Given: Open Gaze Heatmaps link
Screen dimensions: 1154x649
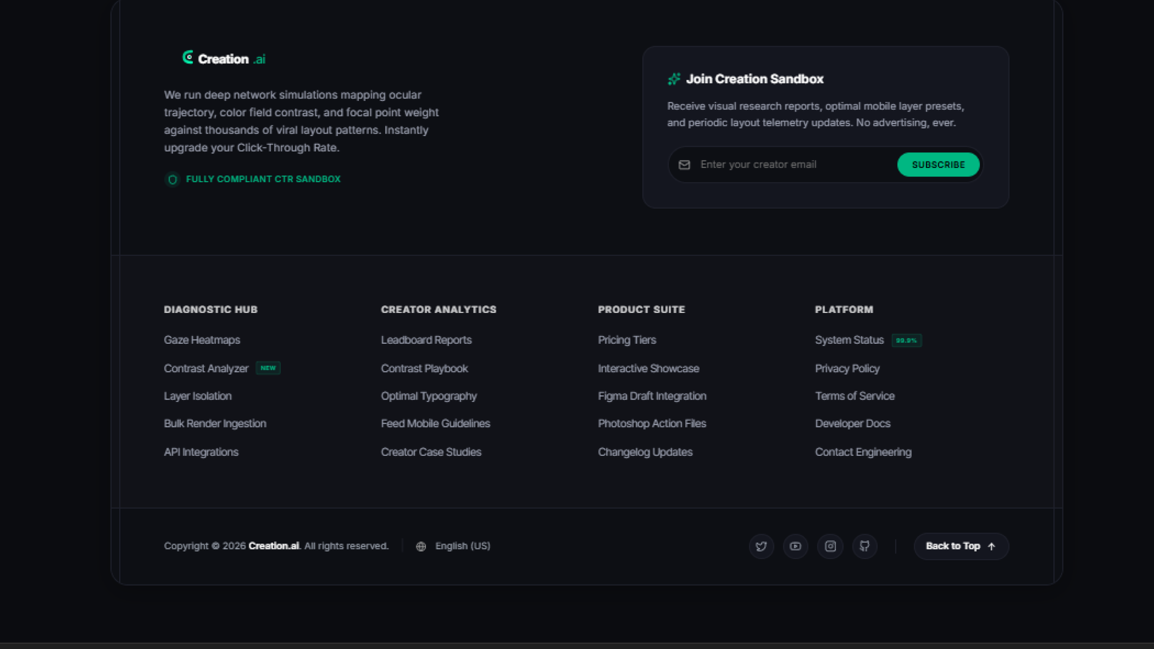Looking at the screenshot, I should click(202, 340).
